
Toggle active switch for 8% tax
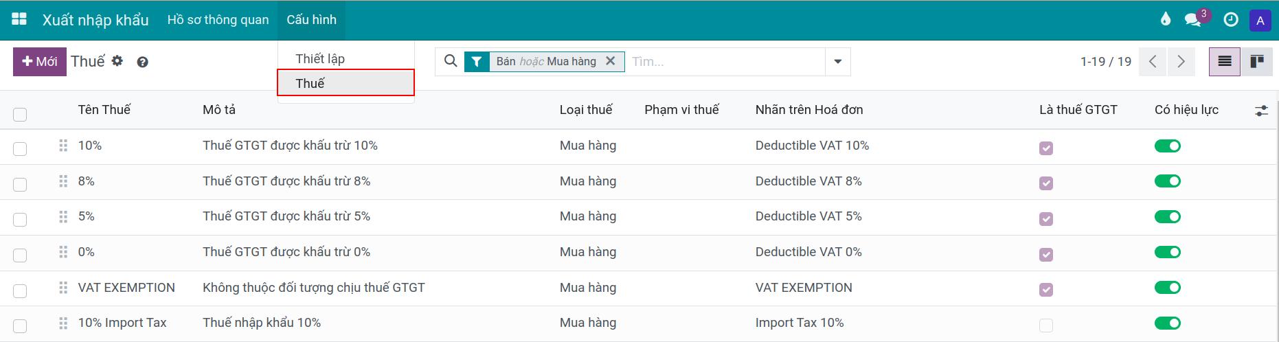coord(1167,181)
